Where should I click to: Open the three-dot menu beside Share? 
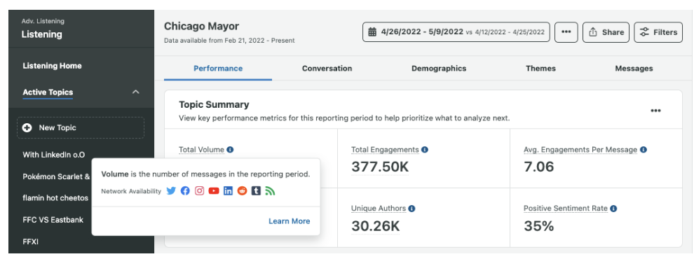(x=566, y=32)
